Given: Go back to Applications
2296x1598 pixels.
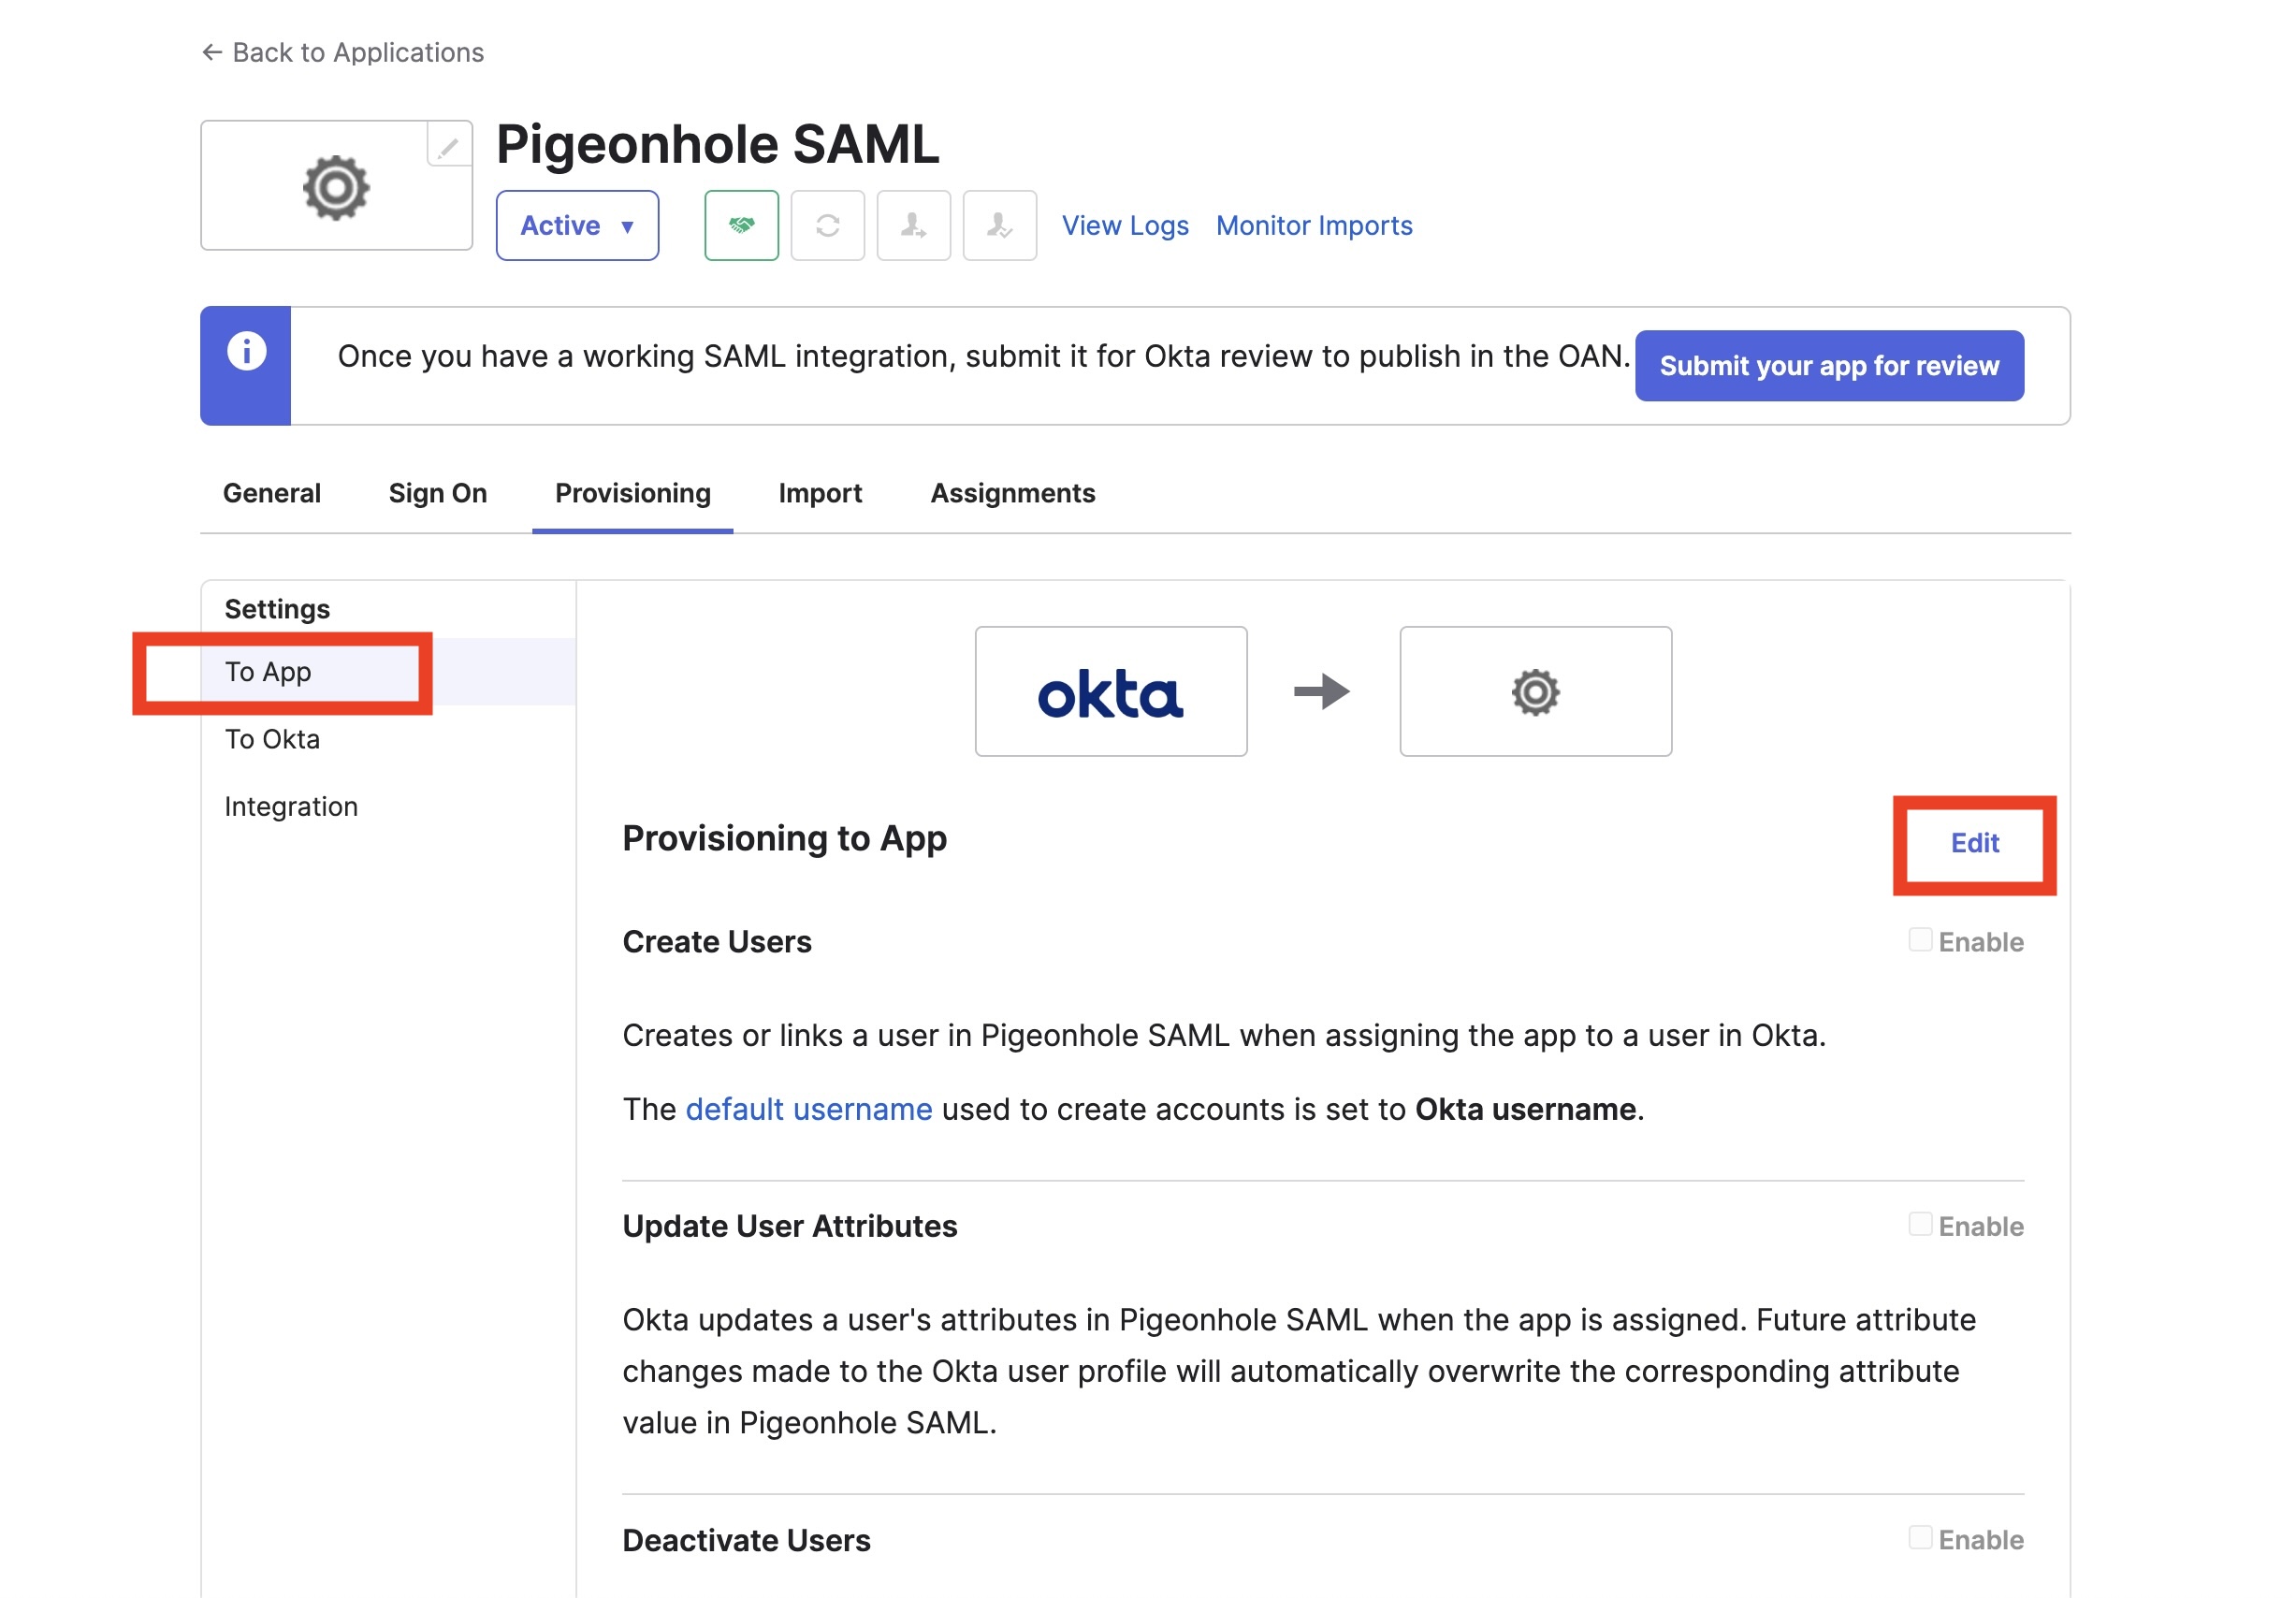Looking at the screenshot, I should click(x=343, y=52).
